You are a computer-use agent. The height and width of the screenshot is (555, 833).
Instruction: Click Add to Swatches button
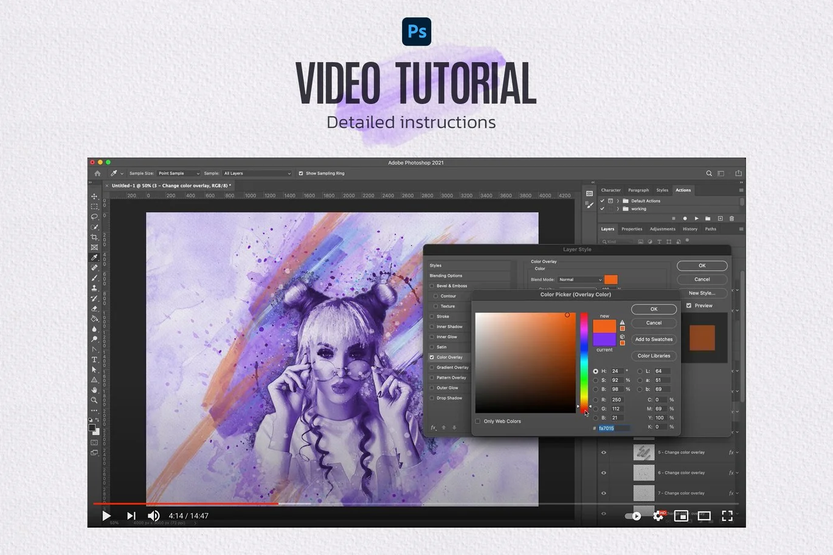654,339
